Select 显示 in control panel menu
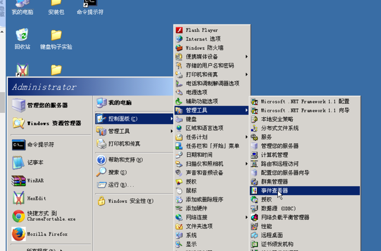Viewport: 381px width, 251px height. pyautogui.click(x=212, y=244)
